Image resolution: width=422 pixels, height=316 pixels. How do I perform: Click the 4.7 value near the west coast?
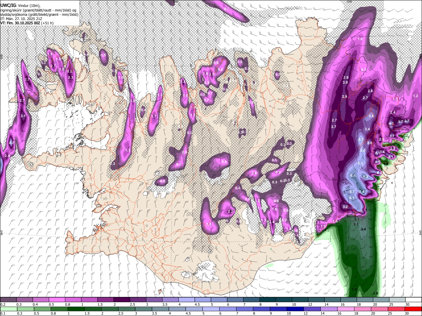(x=12, y=143)
